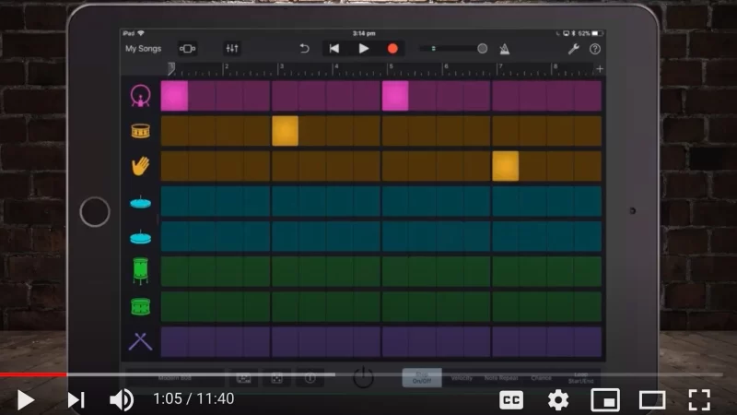Open the wrench settings icon

coord(573,49)
